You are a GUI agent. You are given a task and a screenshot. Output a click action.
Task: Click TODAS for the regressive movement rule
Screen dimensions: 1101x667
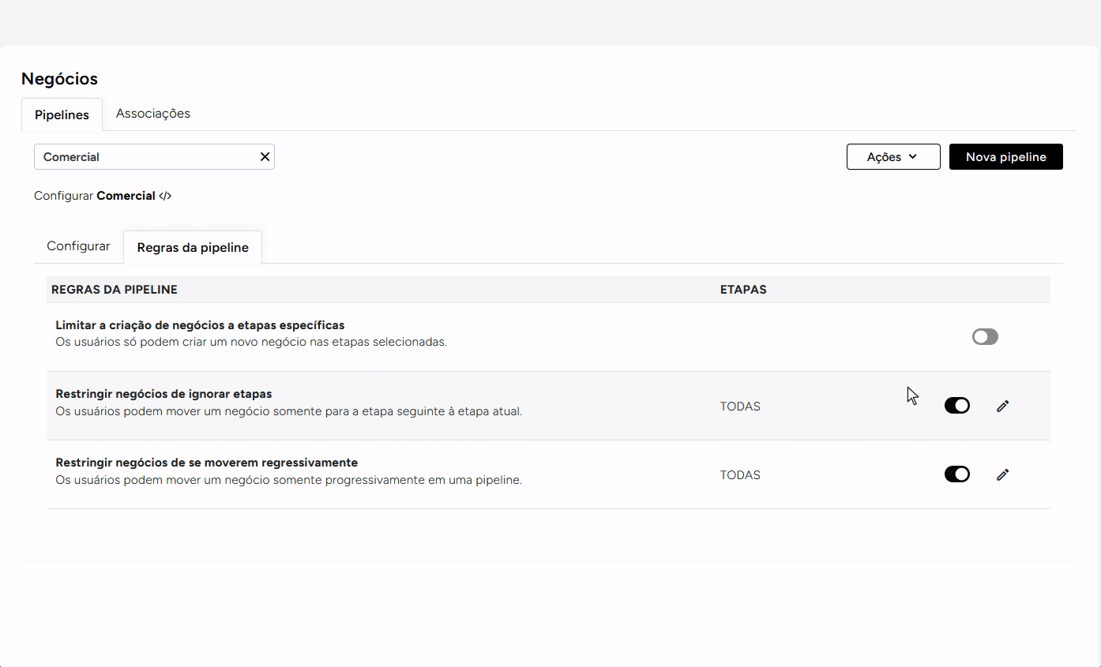[x=739, y=474]
